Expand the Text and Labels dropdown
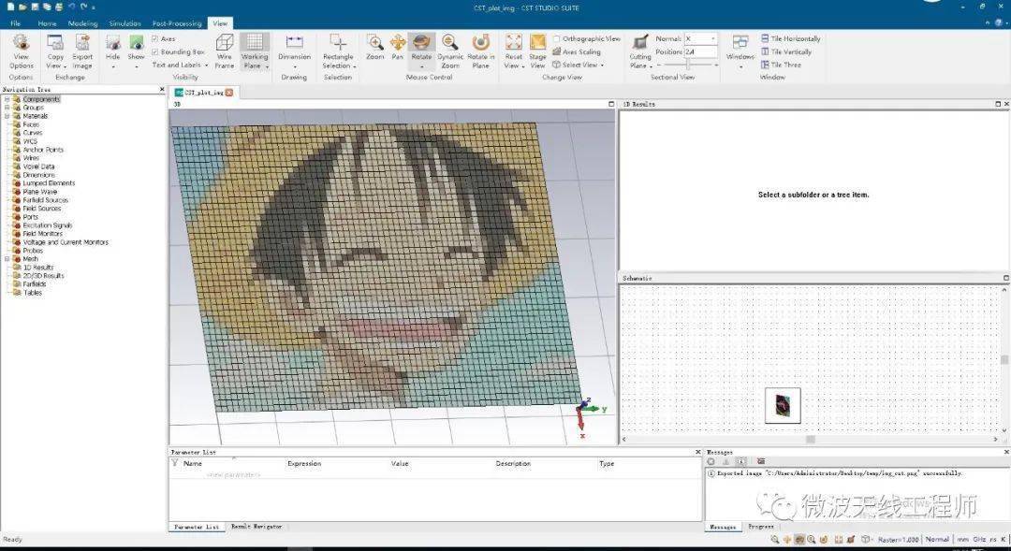The height and width of the screenshot is (551, 1011). tap(180, 65)
